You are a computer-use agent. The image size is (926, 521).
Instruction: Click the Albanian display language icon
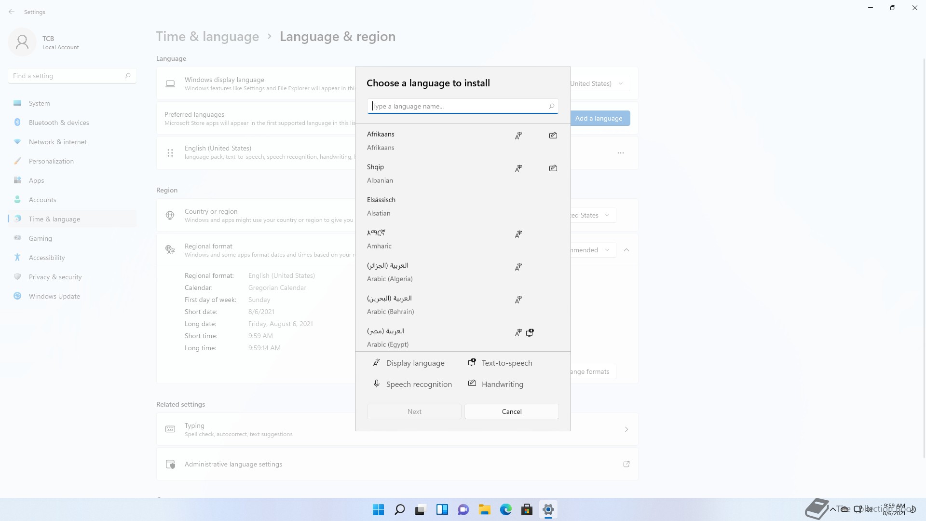(518, 168)
